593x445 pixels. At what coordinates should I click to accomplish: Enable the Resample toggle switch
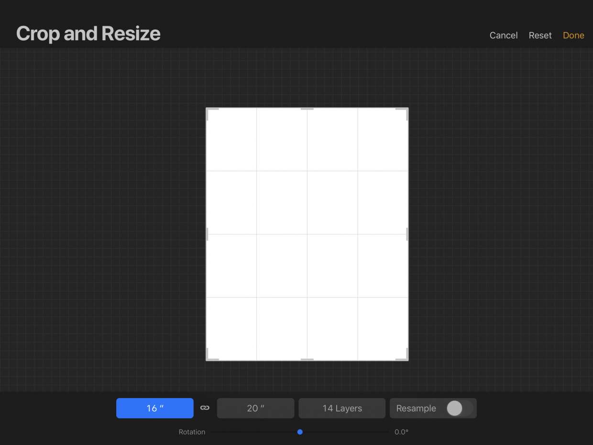pyautogui.click(x=455, y=408)
